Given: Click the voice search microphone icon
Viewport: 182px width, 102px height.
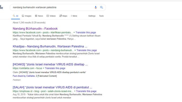Looking at the screenshot, I should coord(95,7).
